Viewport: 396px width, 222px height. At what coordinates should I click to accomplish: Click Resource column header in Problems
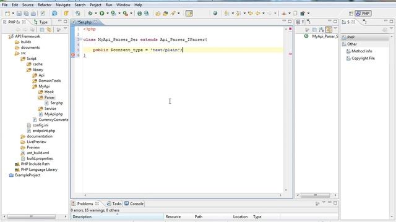[x=173, y=216]
